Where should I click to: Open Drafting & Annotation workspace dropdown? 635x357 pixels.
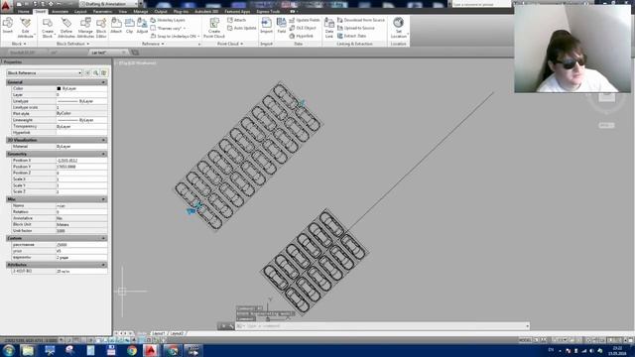point(108,4)
